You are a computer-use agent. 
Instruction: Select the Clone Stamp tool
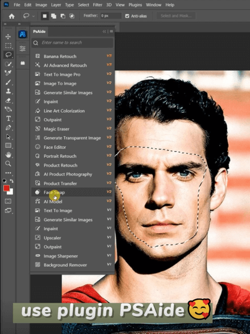pos(8,91)
